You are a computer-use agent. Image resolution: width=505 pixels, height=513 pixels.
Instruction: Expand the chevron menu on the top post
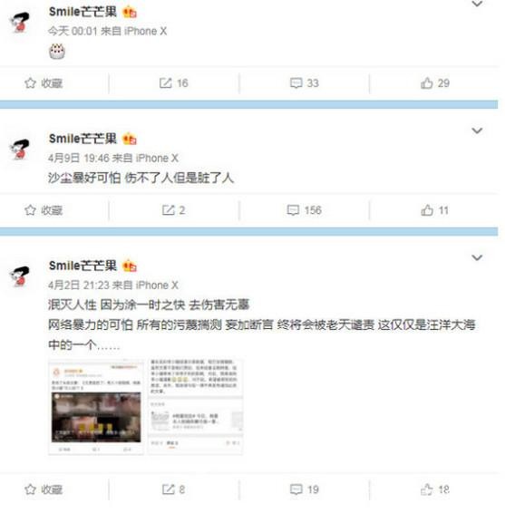pos(477,4)
